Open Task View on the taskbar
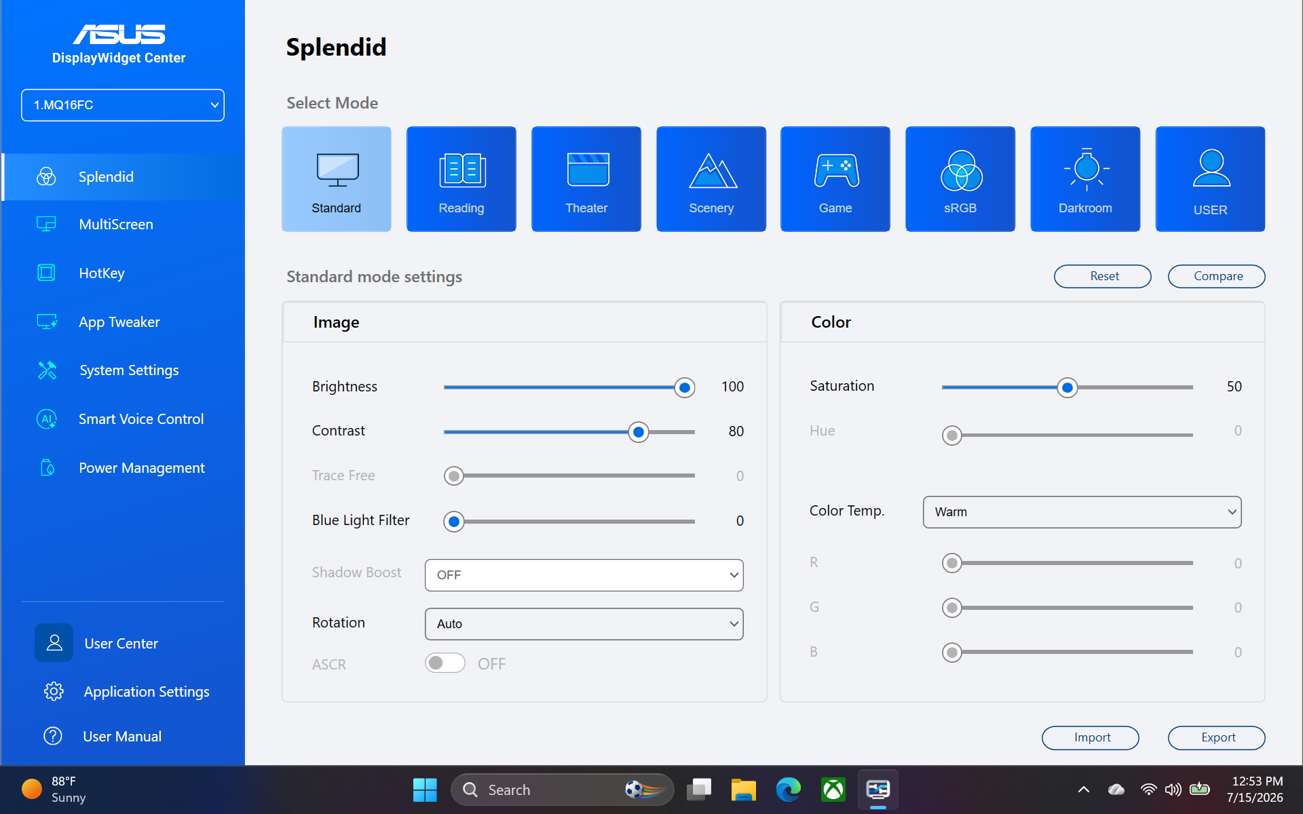This screenshot has width=1303, height=814. point(698,790)
